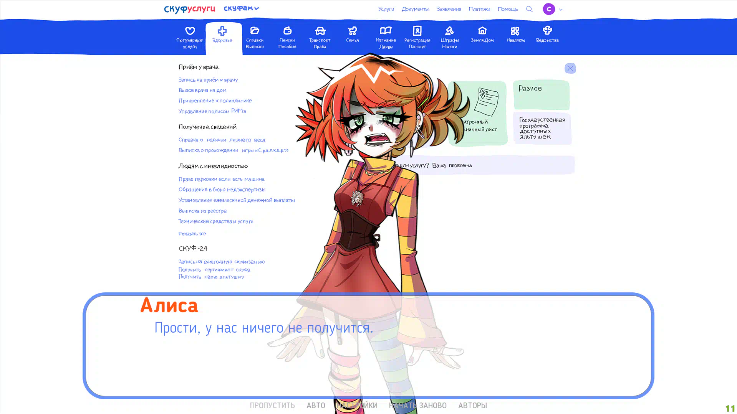Open the Платежи menu item
Viewport: 737px width, 414px height.
tap(479, 9)
